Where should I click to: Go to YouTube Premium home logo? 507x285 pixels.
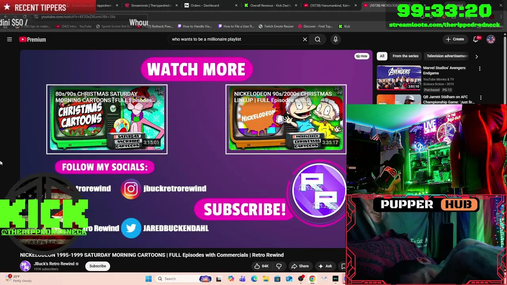[x=32, y=39]
